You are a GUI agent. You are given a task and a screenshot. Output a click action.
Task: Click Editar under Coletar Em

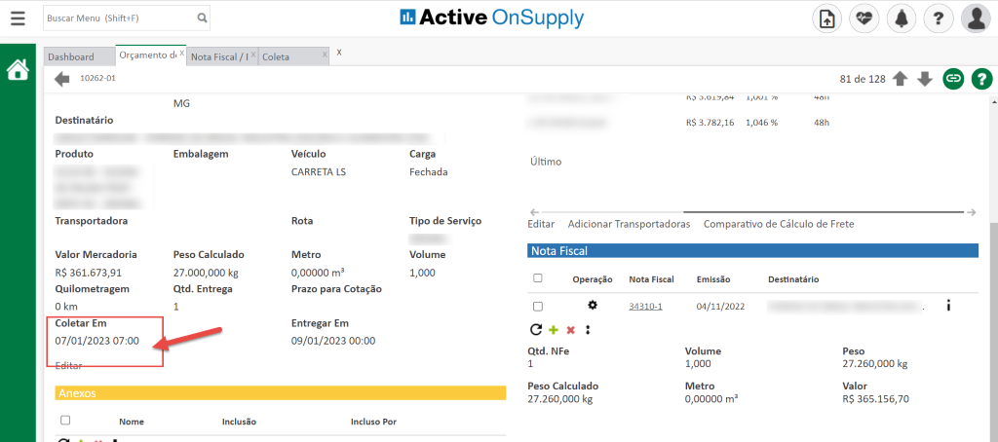point(68,366)
